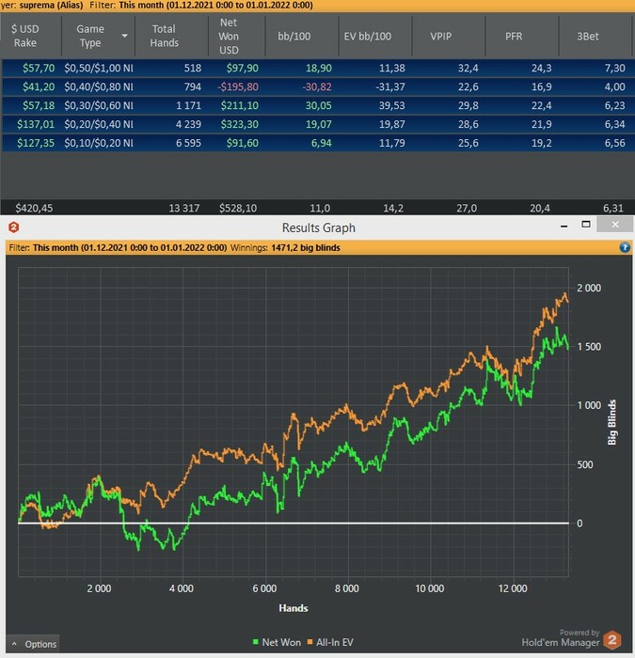
Task: Select the $0,30/$0,60 NL game row
Action: coord(318,105)
